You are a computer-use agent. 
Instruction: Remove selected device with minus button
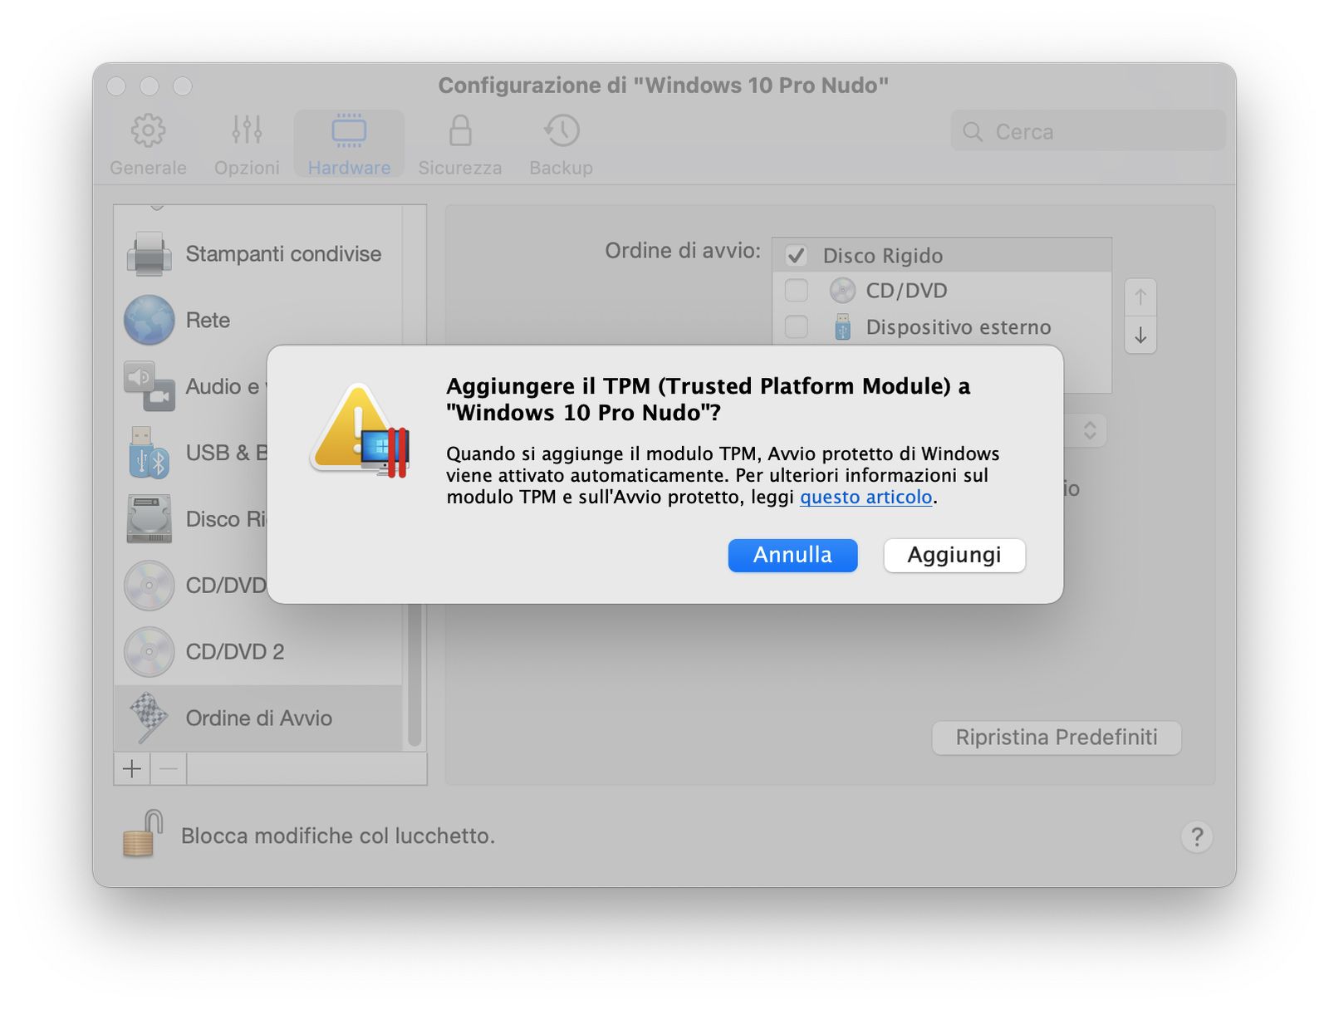pos(169,769)
